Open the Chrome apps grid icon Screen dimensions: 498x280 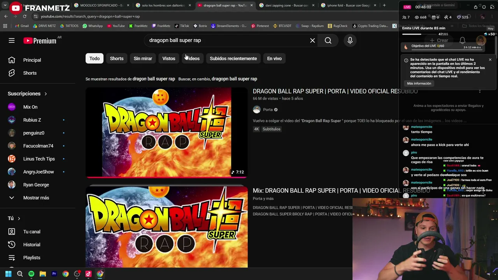[x=5, y=26]
